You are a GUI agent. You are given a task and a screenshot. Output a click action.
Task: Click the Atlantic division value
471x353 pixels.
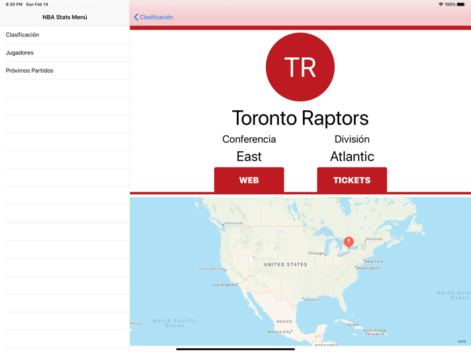pos(352,157)
